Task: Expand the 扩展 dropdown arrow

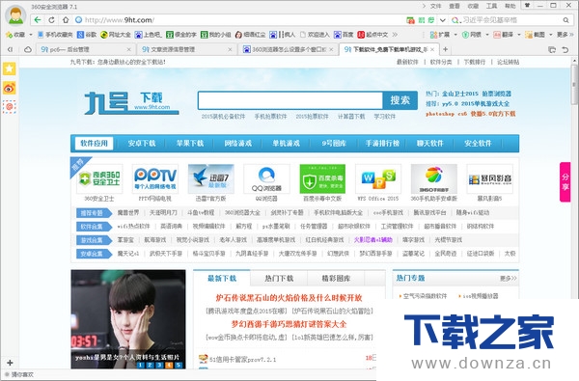Action: (x=455, y=35)
